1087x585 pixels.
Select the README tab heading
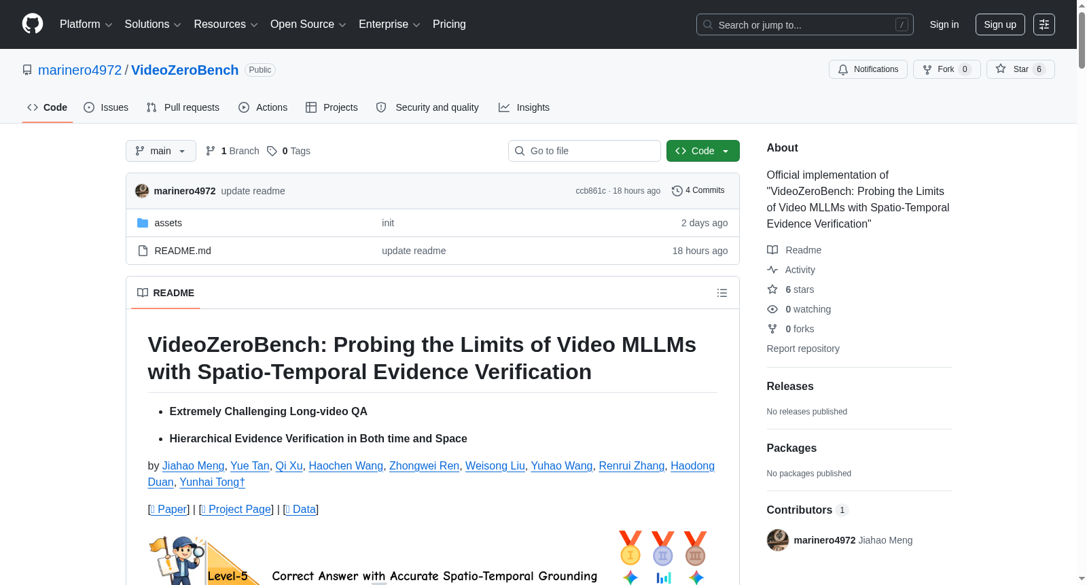[166, 293]
